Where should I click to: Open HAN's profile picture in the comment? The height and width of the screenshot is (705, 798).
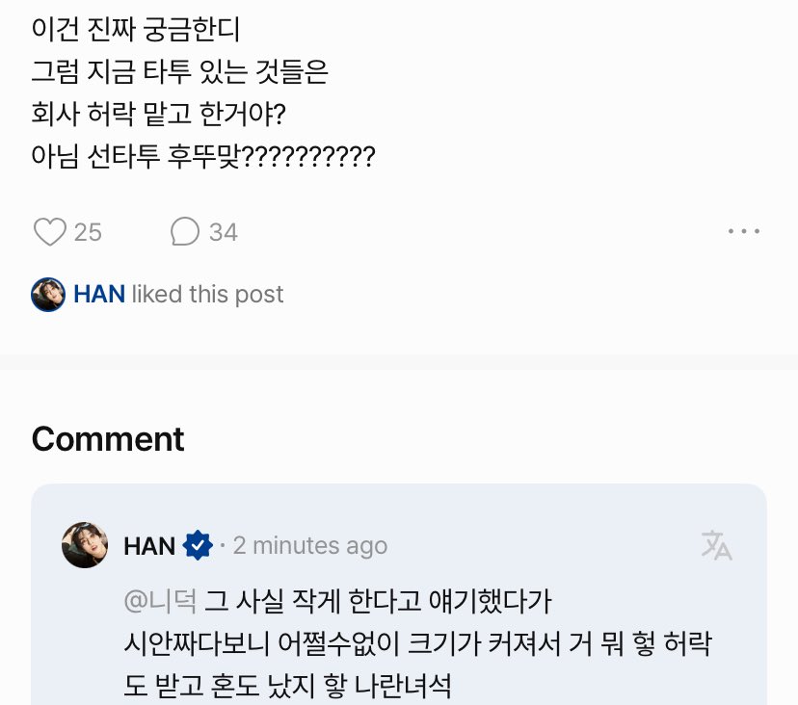pyautogui.click(x=85, y=545)
